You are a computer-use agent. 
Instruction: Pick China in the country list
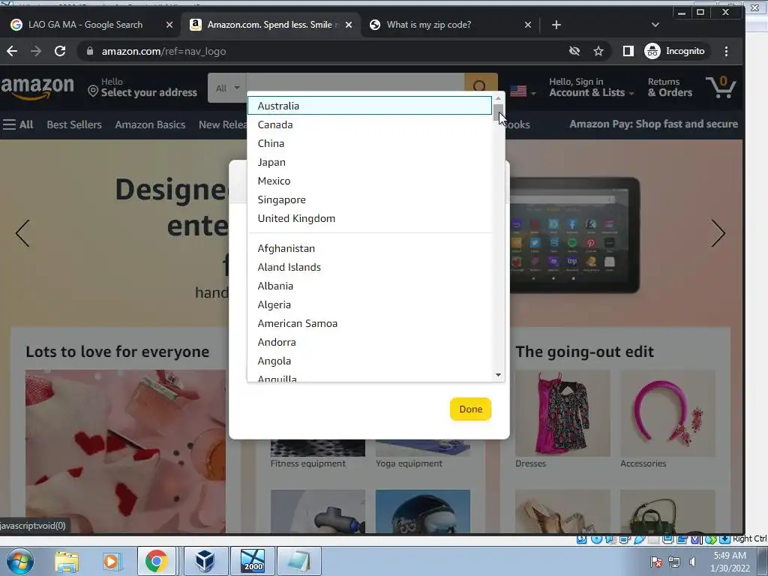tap(369, 143)
